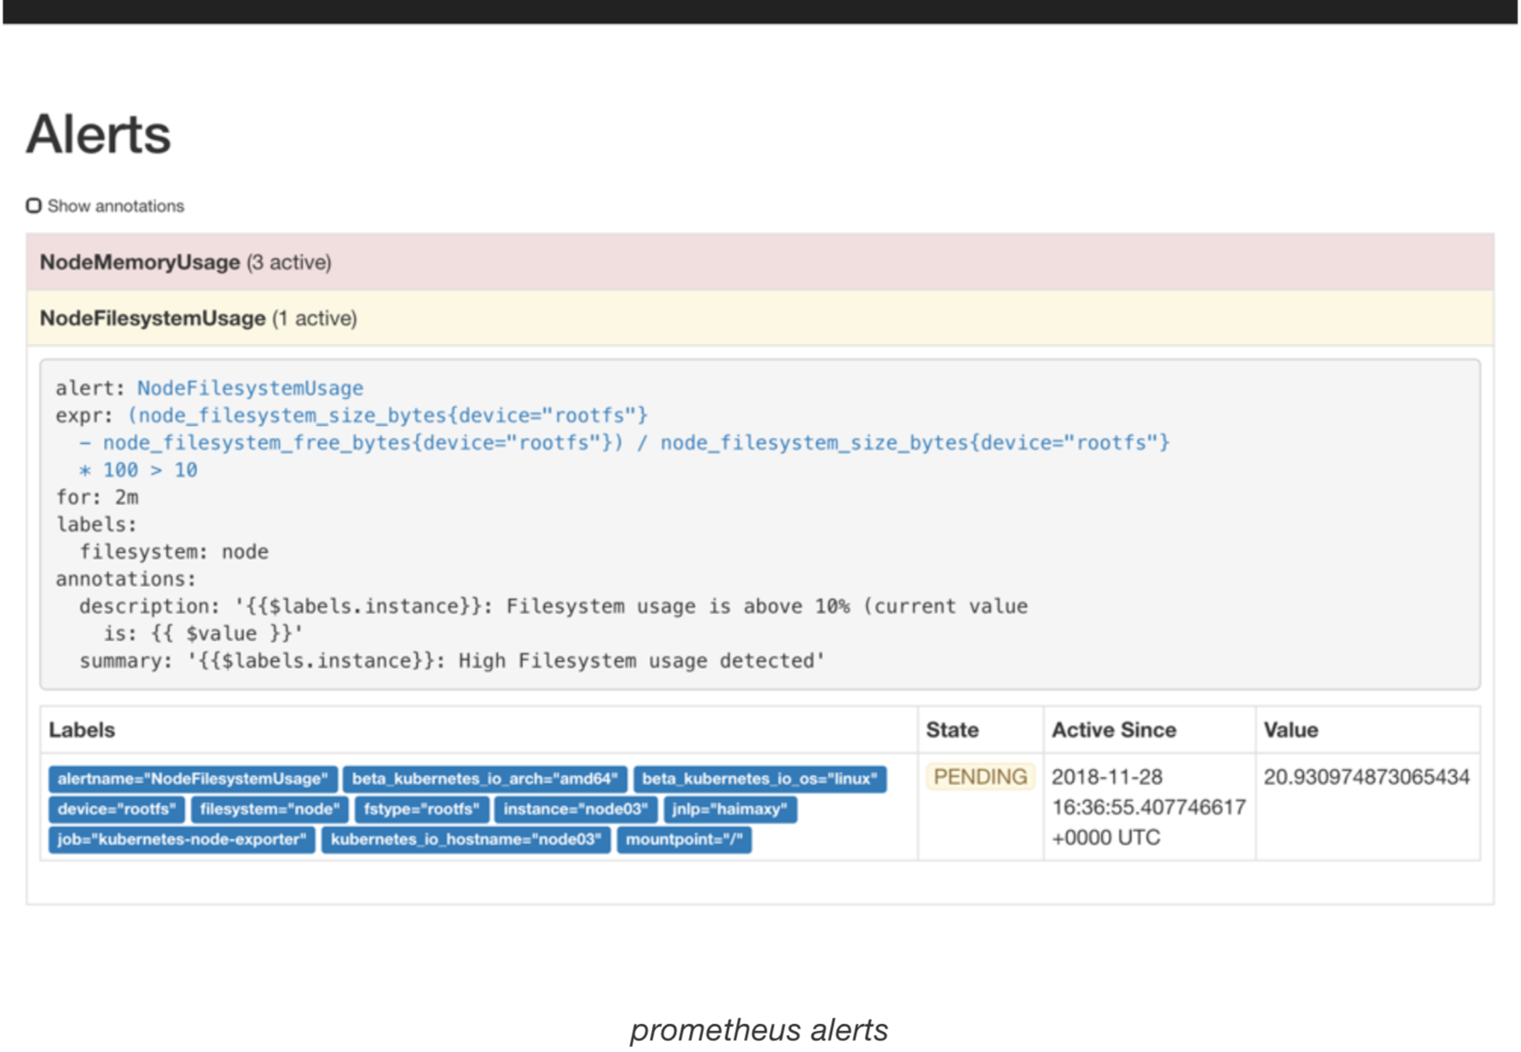Click the kubernetes_io_hostname="node03" label badge
This screenshot has height=1052, width=1521.
466,840
